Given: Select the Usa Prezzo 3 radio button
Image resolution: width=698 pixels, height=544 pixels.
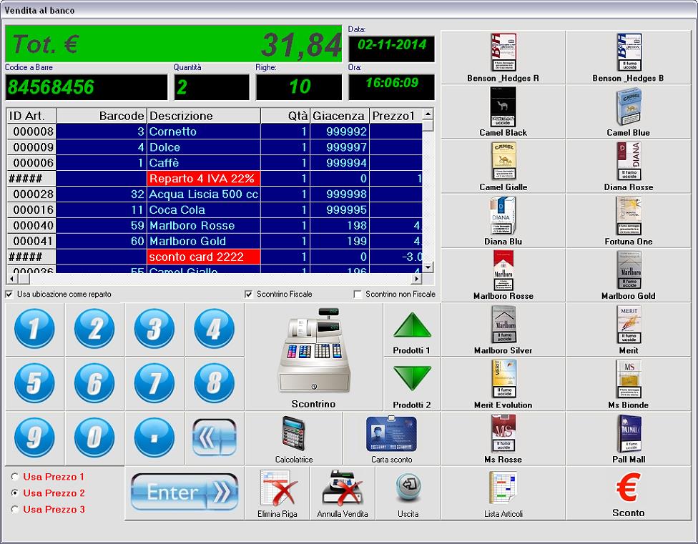Looking at the screenshot, I should (x=15, y=510).
